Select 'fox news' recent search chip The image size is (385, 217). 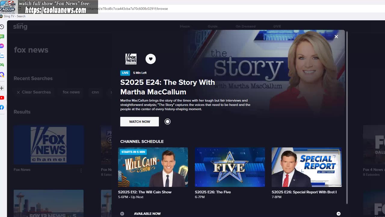[71, 92]
